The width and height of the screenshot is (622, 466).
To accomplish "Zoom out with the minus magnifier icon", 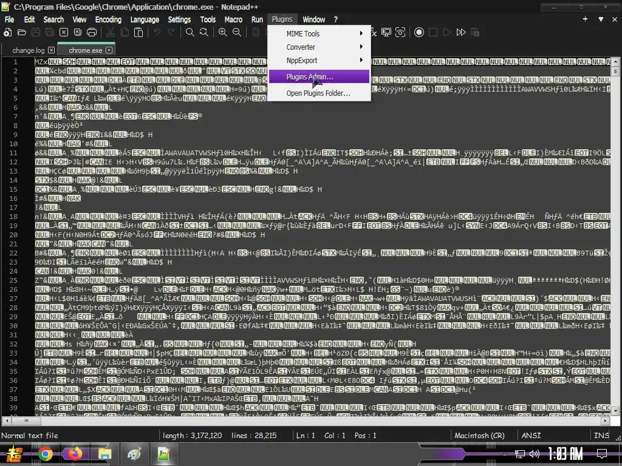I will [x=237, y=33].
